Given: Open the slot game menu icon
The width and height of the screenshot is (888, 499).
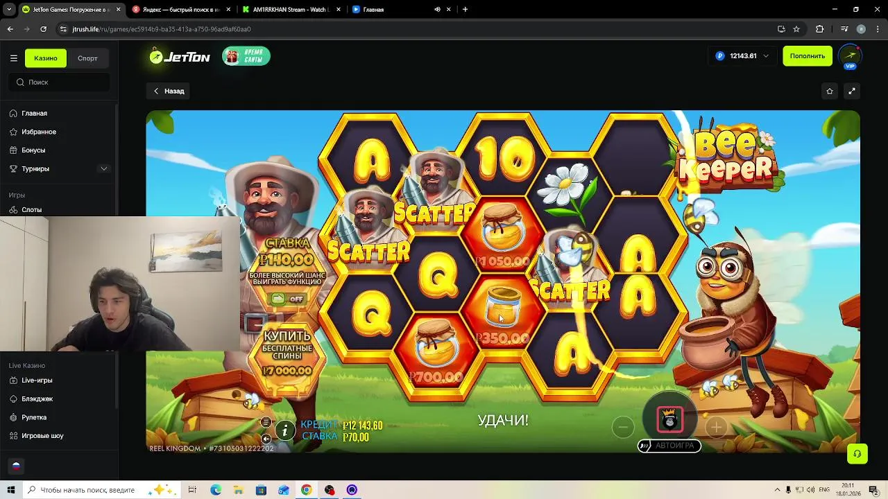Looking at the screenshot, I should (x=266, y=422).
